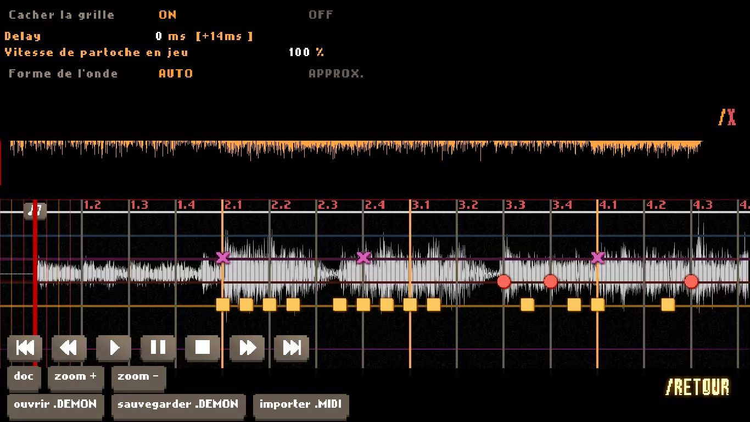Viewport: 750px width, 422px height.
Task: Select the yellow square note at beat 2.1
Action: tap(222, 305)
